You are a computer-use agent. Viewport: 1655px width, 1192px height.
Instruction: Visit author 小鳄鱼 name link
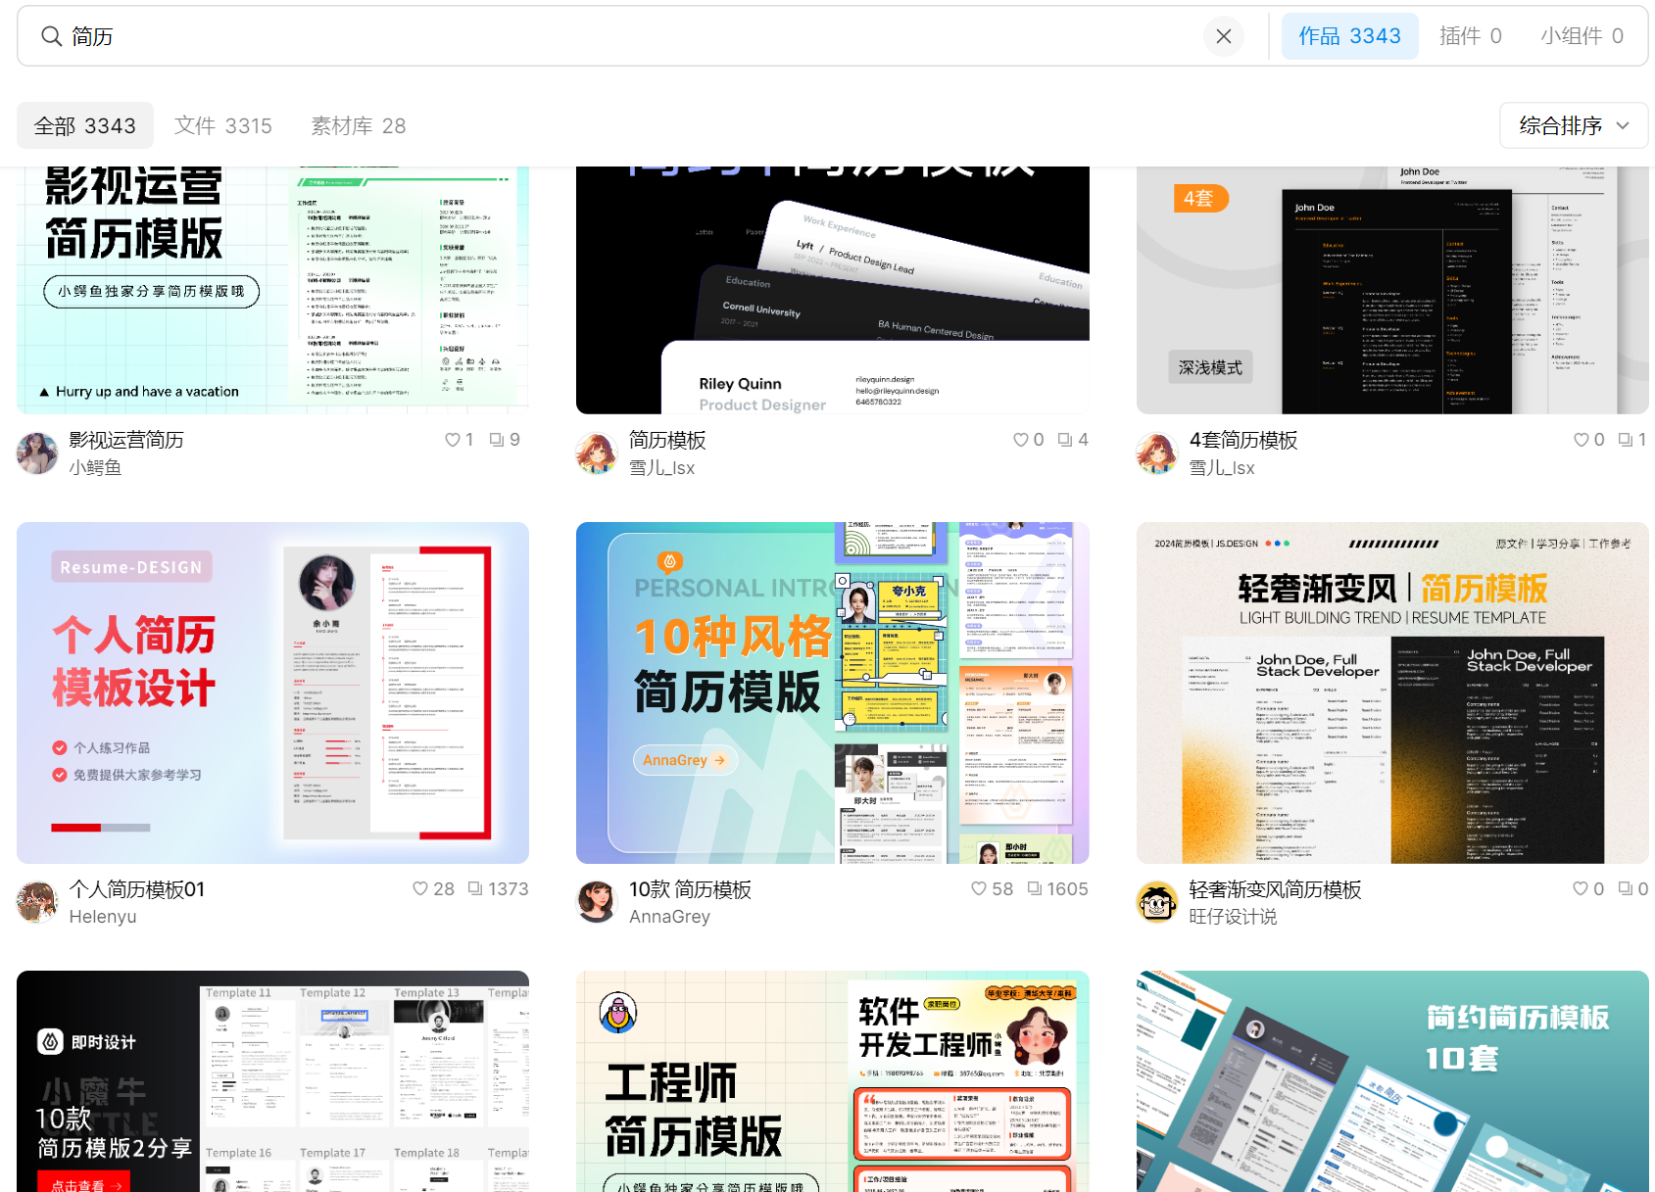(x=95, y=468)
